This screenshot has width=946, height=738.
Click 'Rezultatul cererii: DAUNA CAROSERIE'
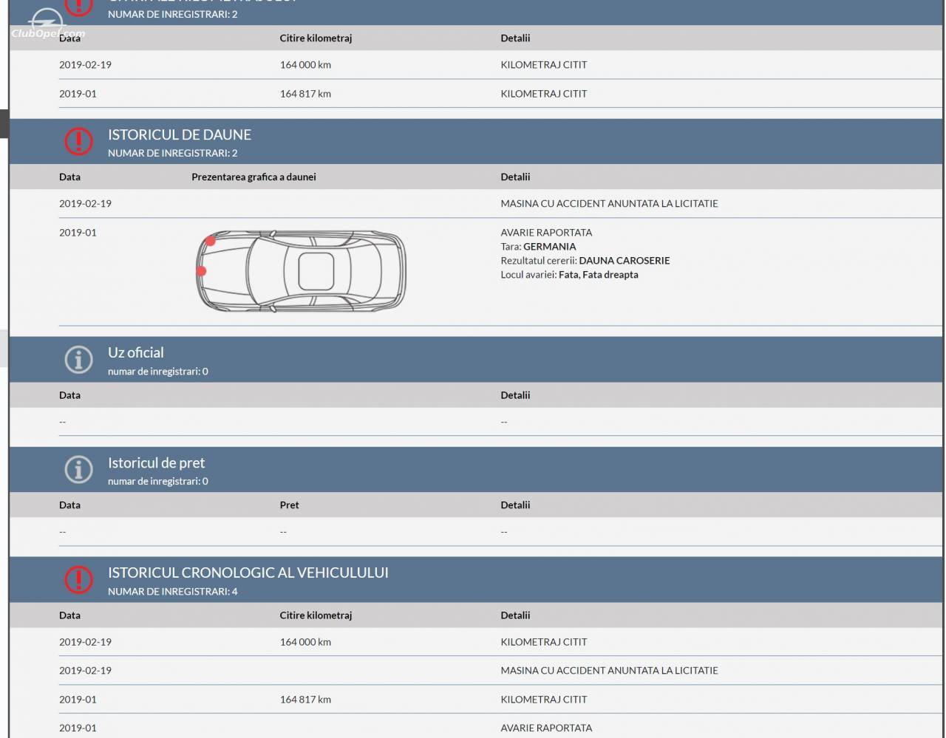(585, 260)
